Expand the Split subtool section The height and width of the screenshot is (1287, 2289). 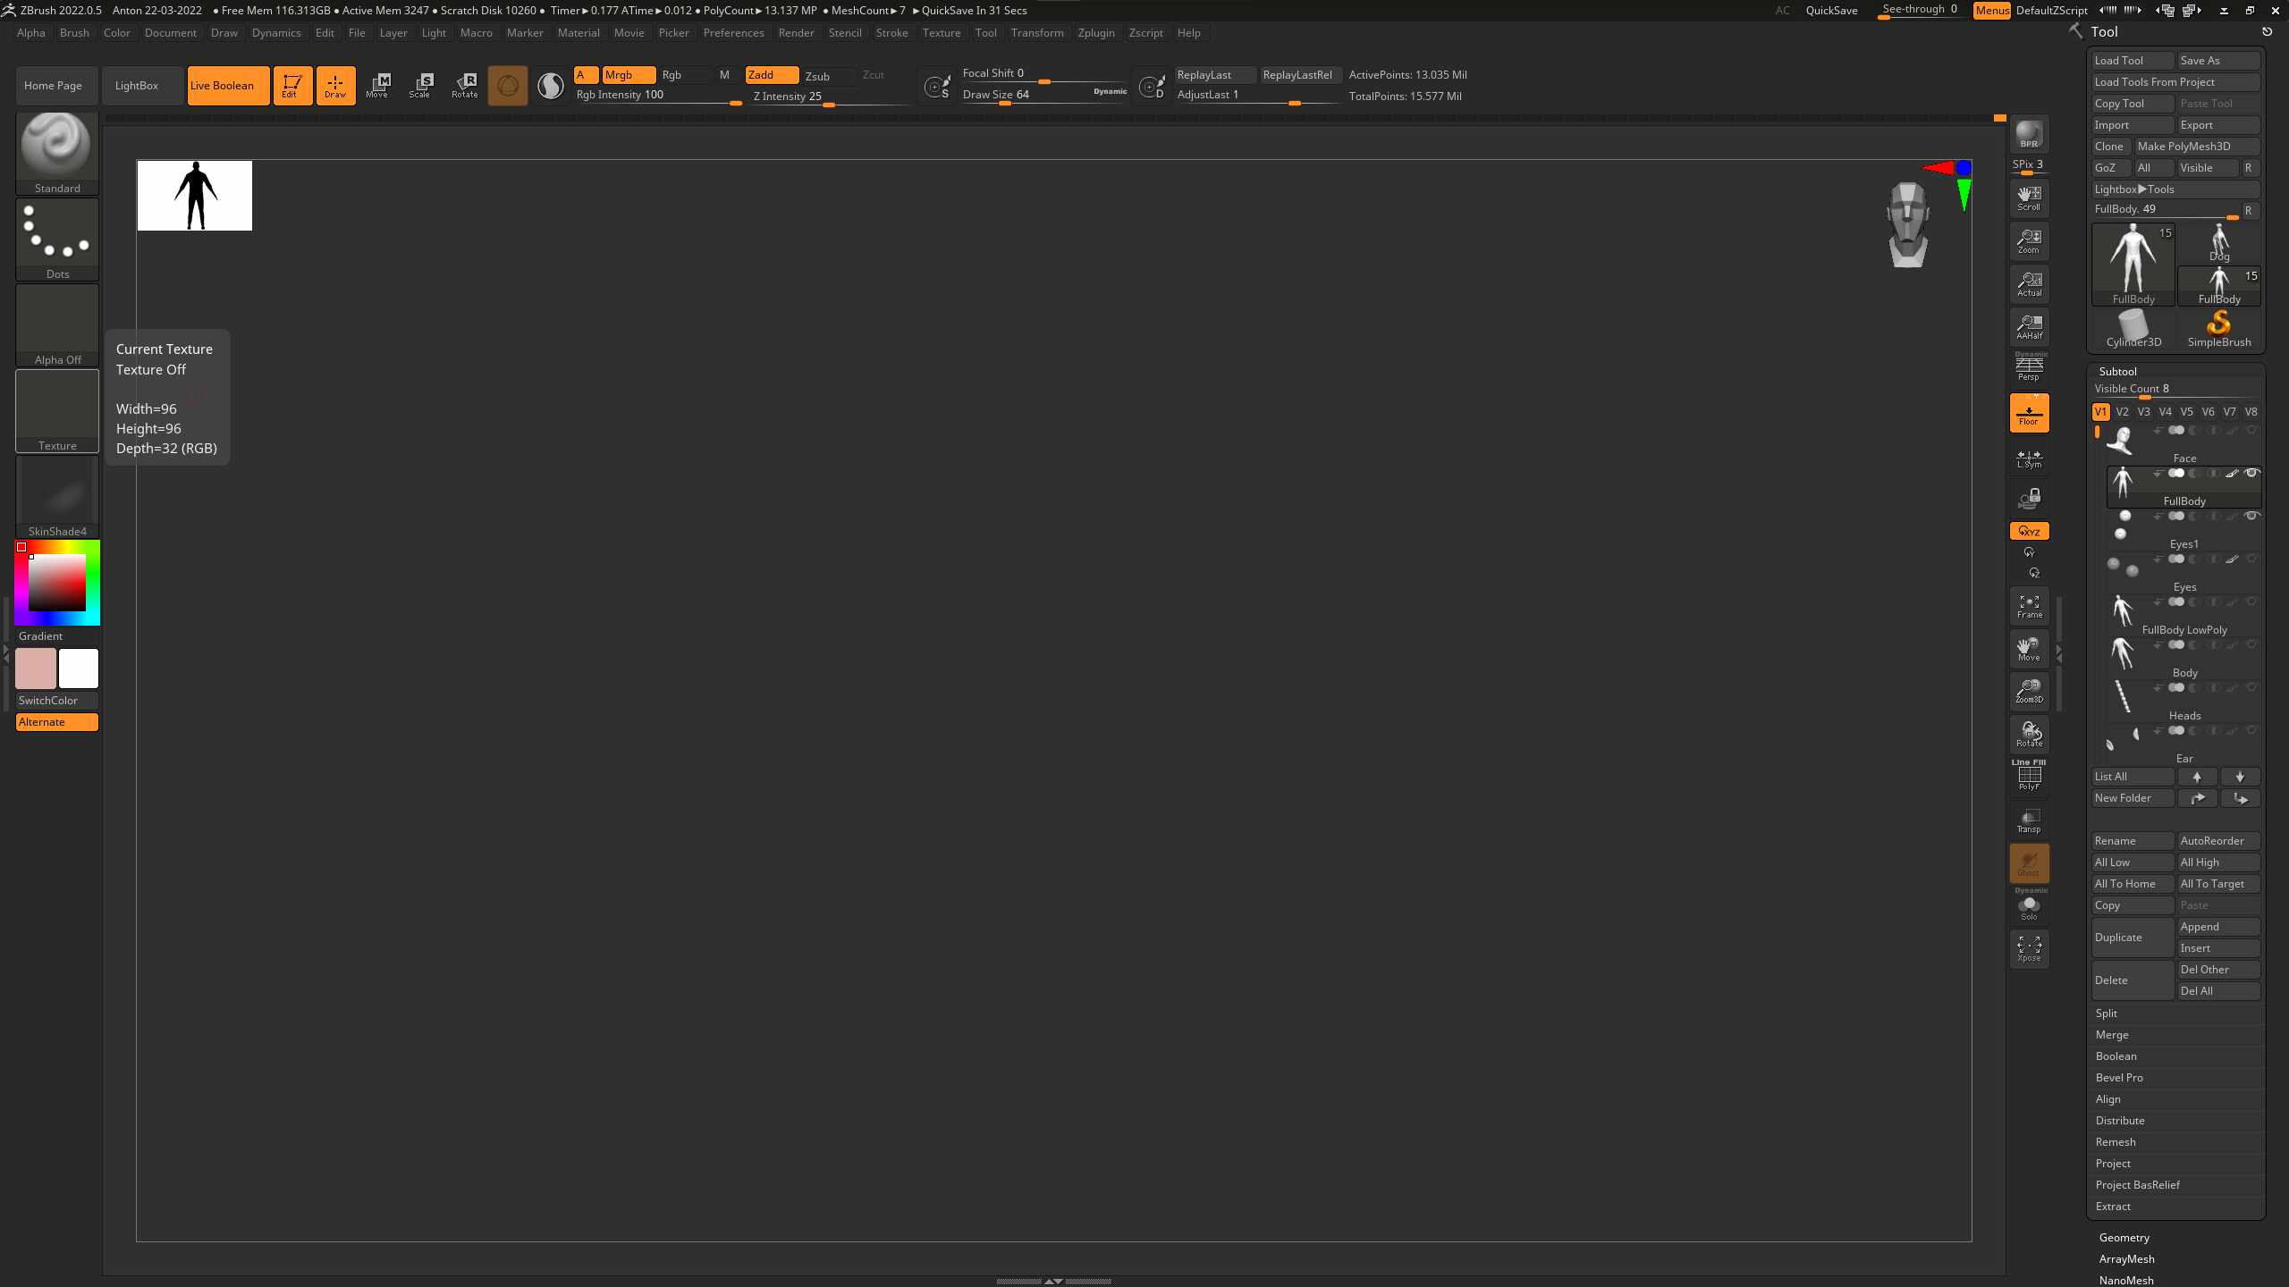(x=2106, y=1014)
